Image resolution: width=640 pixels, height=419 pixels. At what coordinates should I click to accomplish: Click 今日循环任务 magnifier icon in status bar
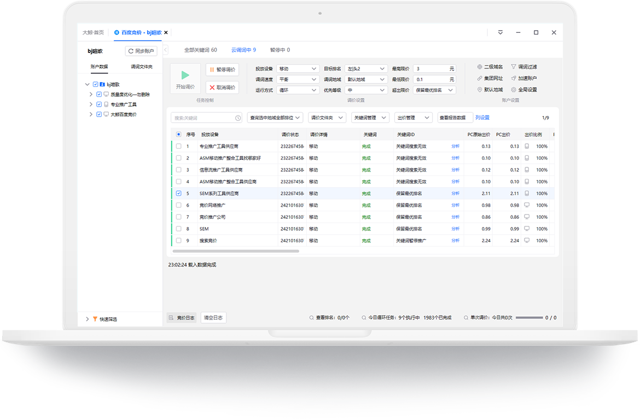[x=364, y=318]
